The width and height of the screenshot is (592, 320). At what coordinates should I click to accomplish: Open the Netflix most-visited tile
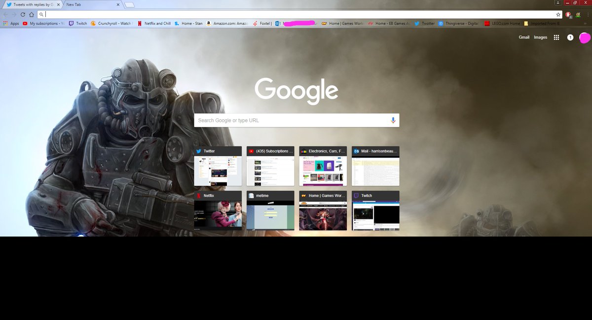[218, 211]
